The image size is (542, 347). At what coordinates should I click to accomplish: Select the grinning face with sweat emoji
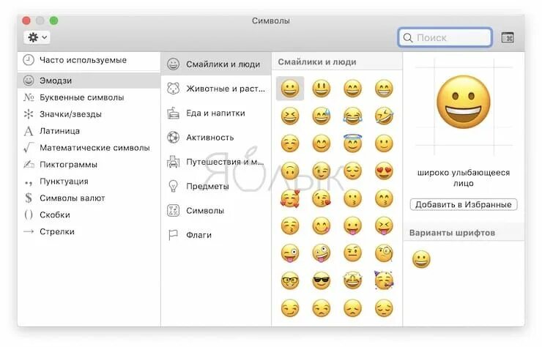[321, 116]
